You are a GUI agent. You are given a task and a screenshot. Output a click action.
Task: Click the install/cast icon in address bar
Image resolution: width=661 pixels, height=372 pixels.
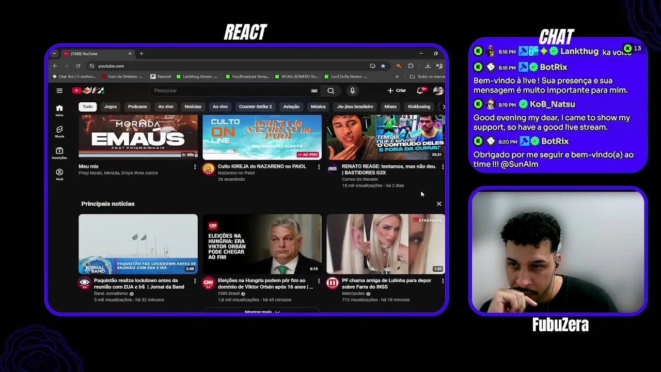tap(372, 66)
